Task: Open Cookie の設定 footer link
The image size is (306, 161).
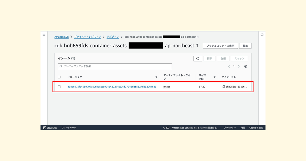Action: coord(256,128)
